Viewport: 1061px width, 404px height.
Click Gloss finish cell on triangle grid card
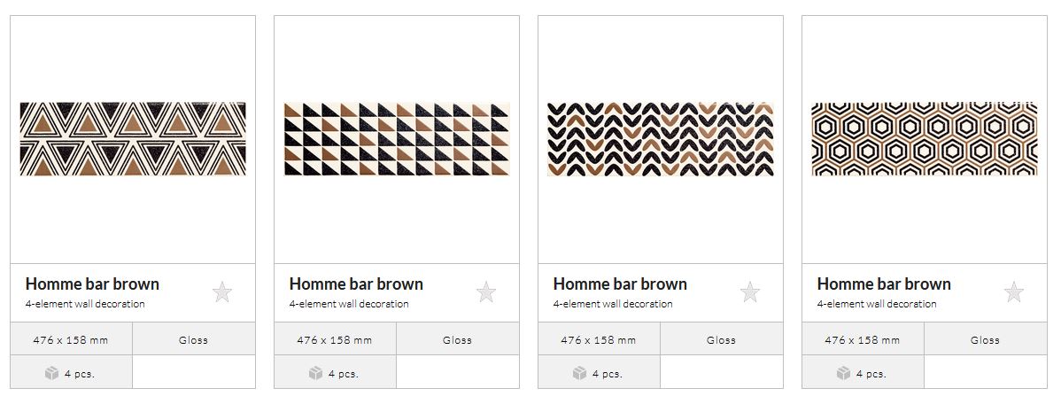pyautogui.click(x=457, y=339)
